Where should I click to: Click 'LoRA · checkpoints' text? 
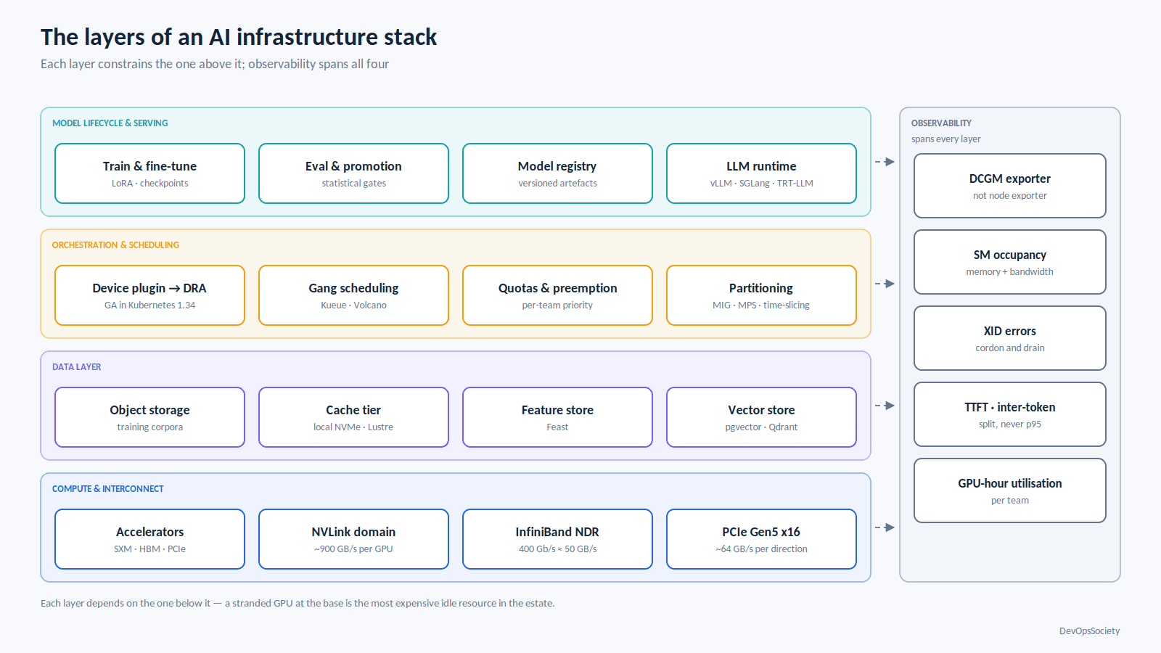pyautogui.click(x=149, y=184)
